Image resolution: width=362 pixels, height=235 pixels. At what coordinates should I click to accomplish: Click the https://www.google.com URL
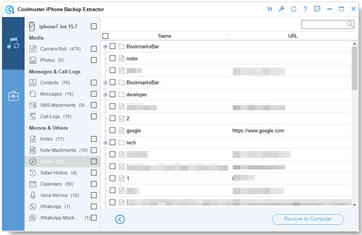coord(258,130)
